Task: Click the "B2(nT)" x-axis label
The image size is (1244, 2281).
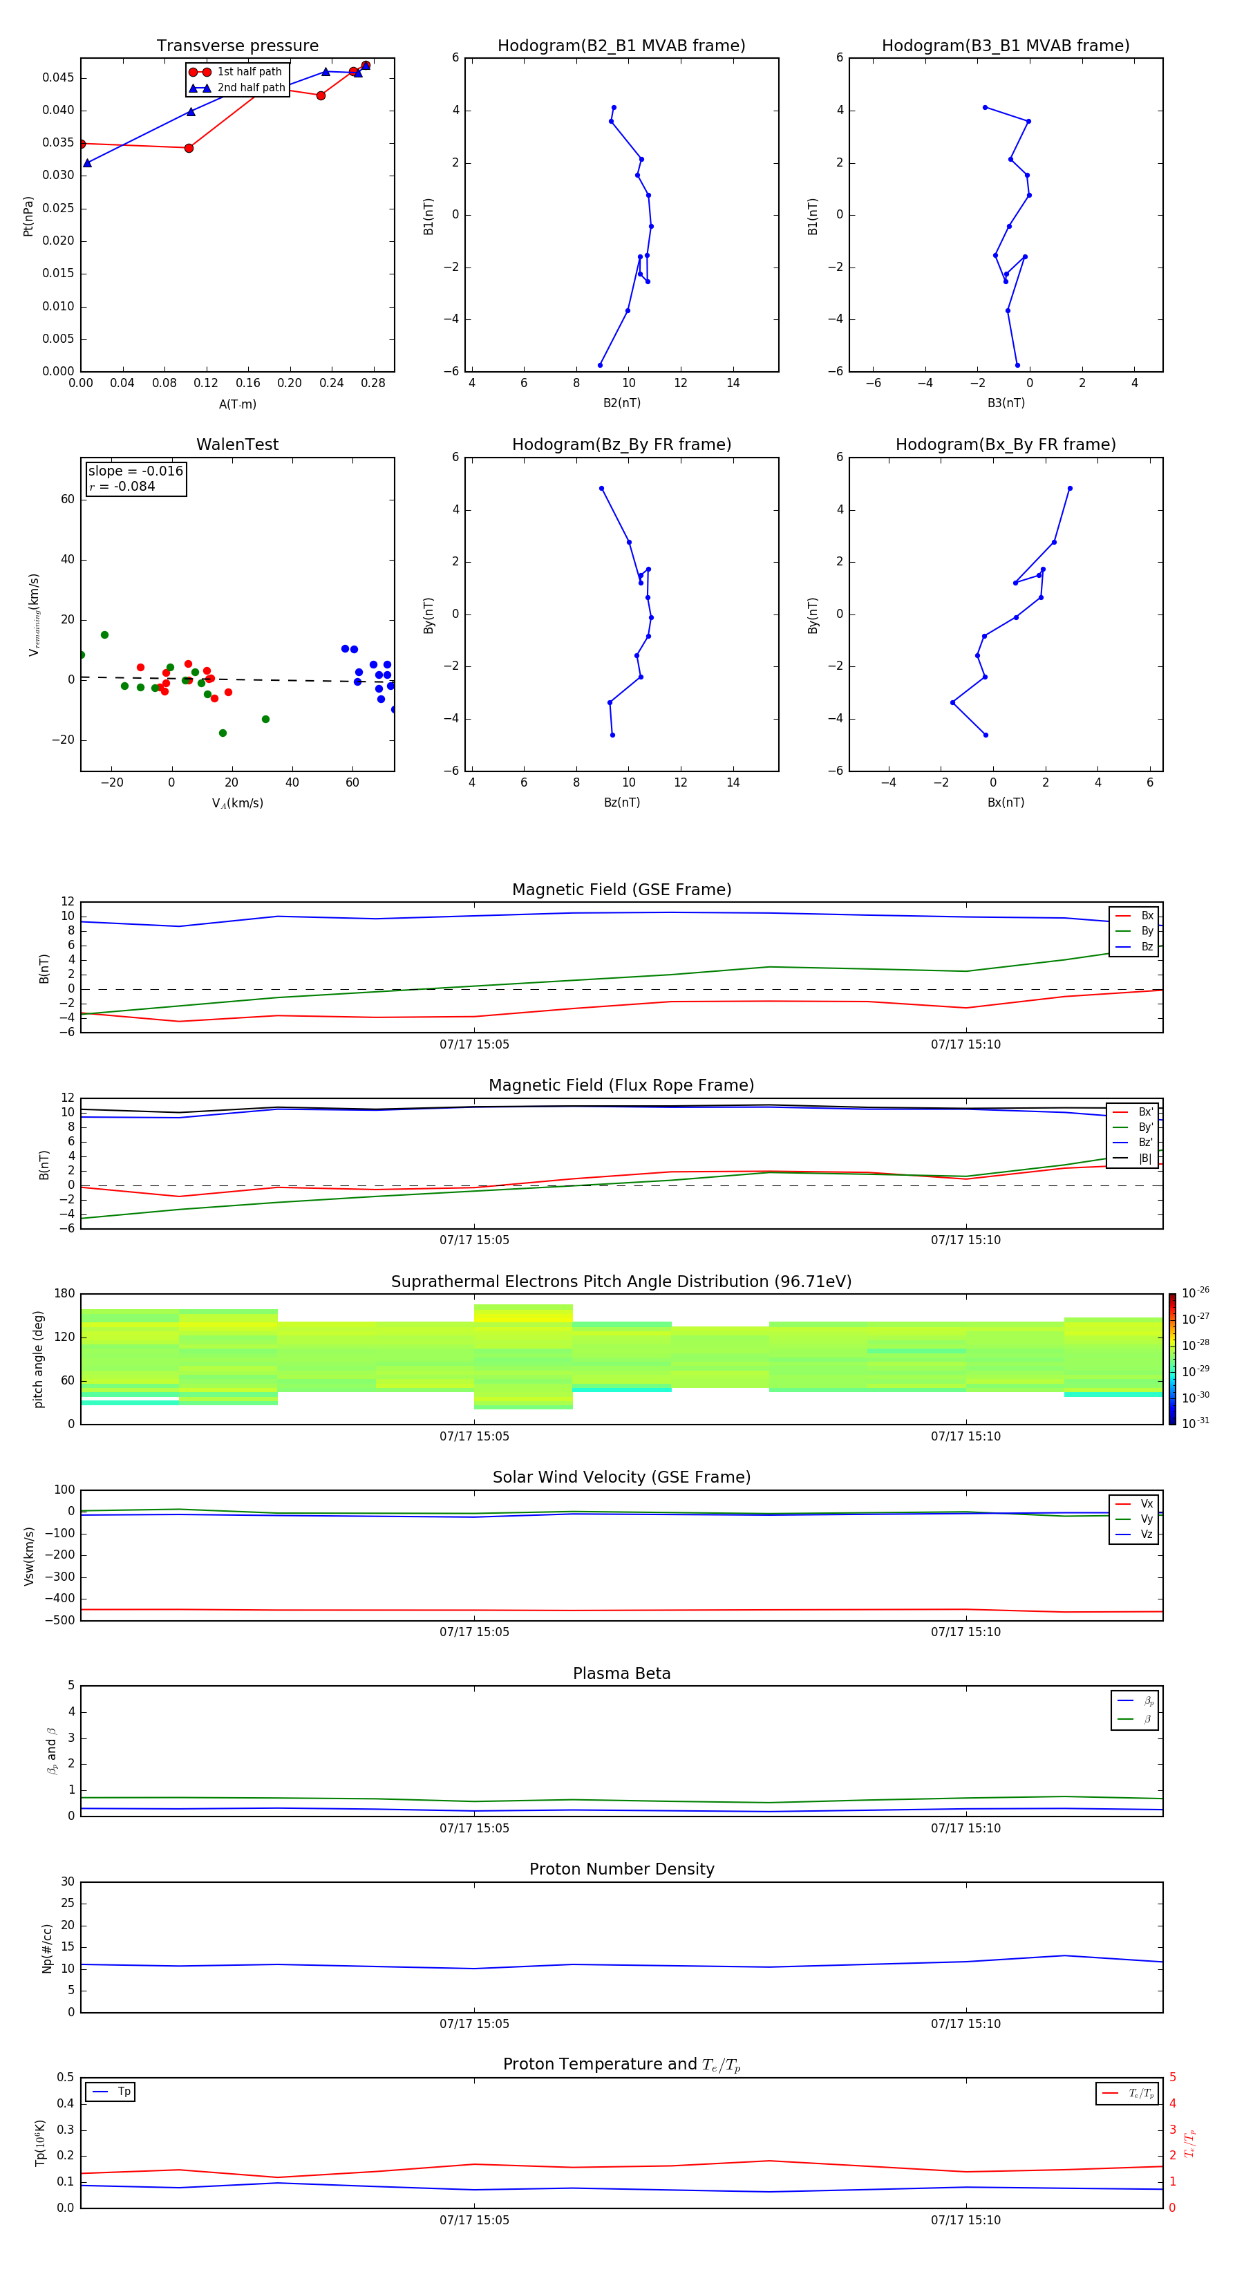Action: (621, 403)
